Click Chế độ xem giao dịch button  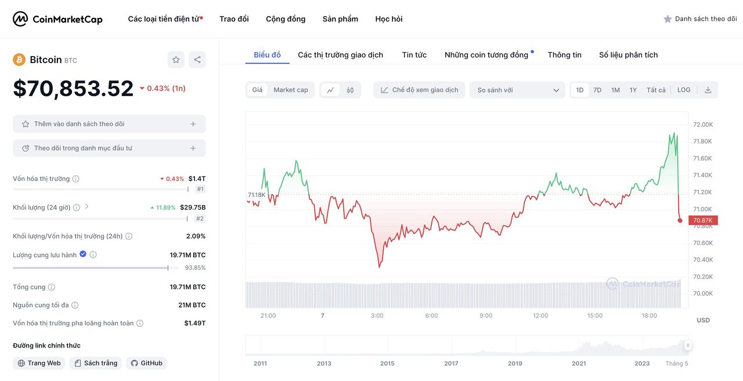click(419, 90)
